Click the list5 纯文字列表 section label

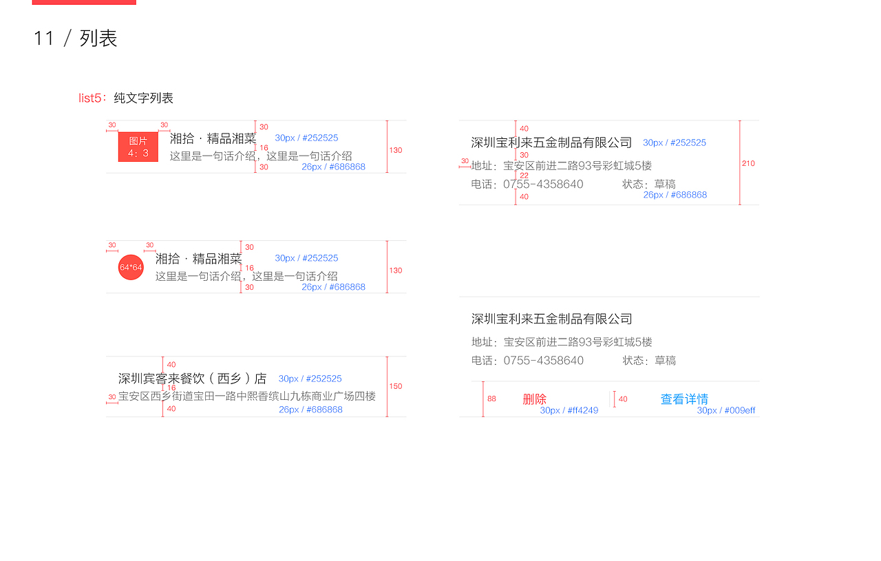126,98
